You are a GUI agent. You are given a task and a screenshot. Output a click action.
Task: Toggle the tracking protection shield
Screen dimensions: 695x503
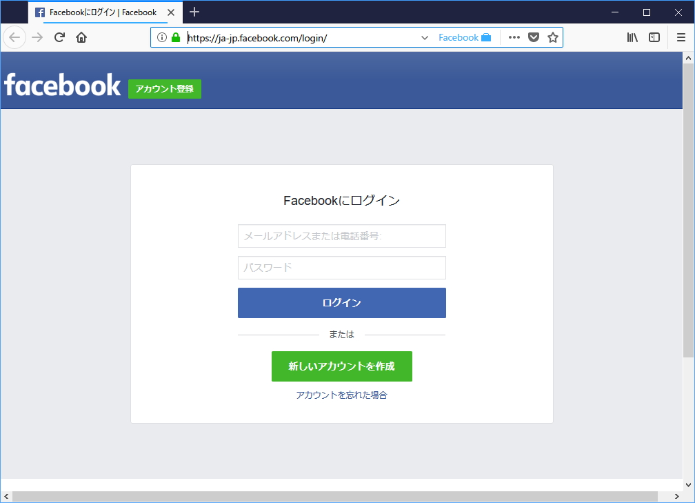(x=533, y=37)
